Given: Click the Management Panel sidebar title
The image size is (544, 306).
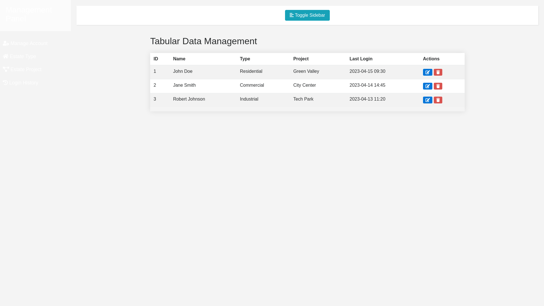Looking at the screenshot, I should tap(29, 14).
